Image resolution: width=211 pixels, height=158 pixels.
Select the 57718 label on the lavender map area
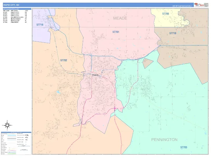(x=40, y=25)
